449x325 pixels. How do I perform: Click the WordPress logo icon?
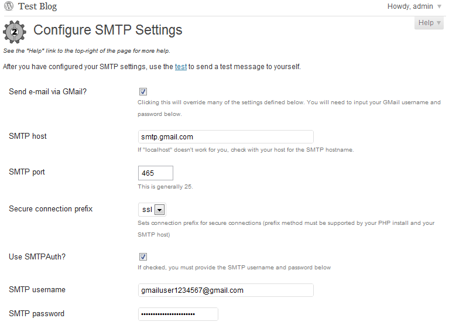[9, 7]
